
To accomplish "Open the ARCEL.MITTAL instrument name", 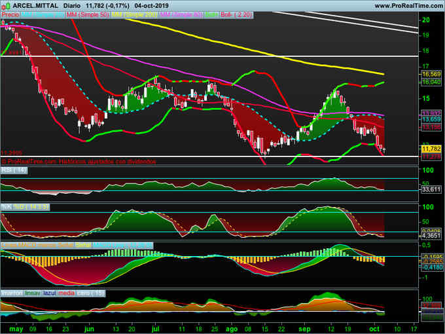I will coord(35,6).
